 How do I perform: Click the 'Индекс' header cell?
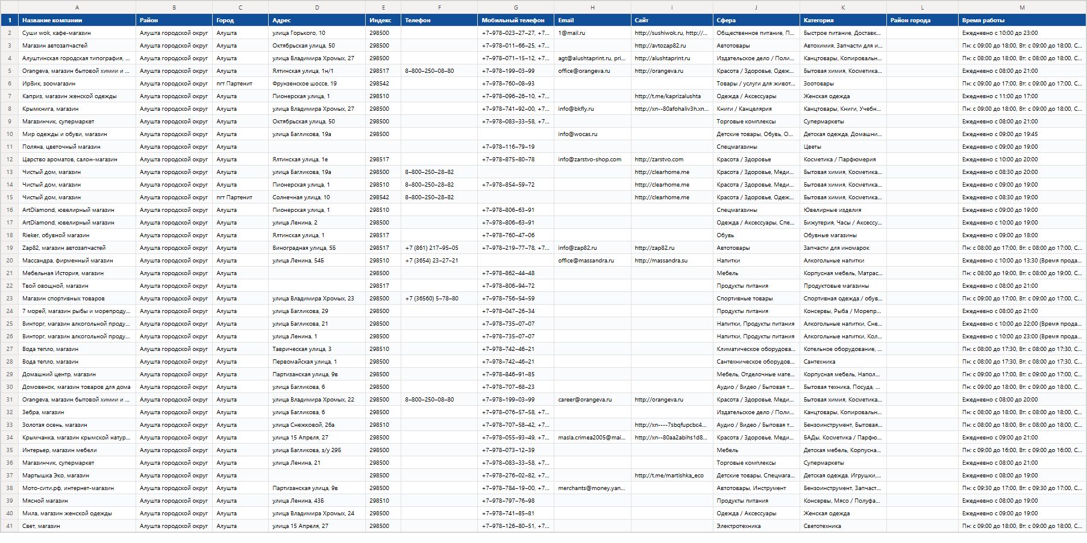(383, 20)
